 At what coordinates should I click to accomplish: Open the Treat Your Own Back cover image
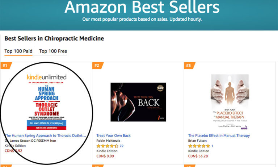pyautogui.click(x=138, y=102)
